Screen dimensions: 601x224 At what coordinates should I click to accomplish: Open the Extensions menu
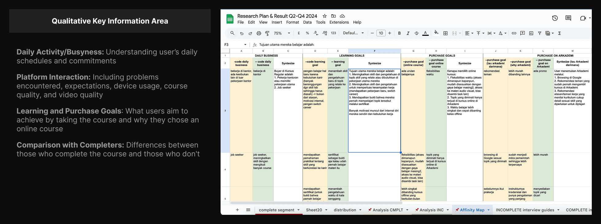(339, 22)
